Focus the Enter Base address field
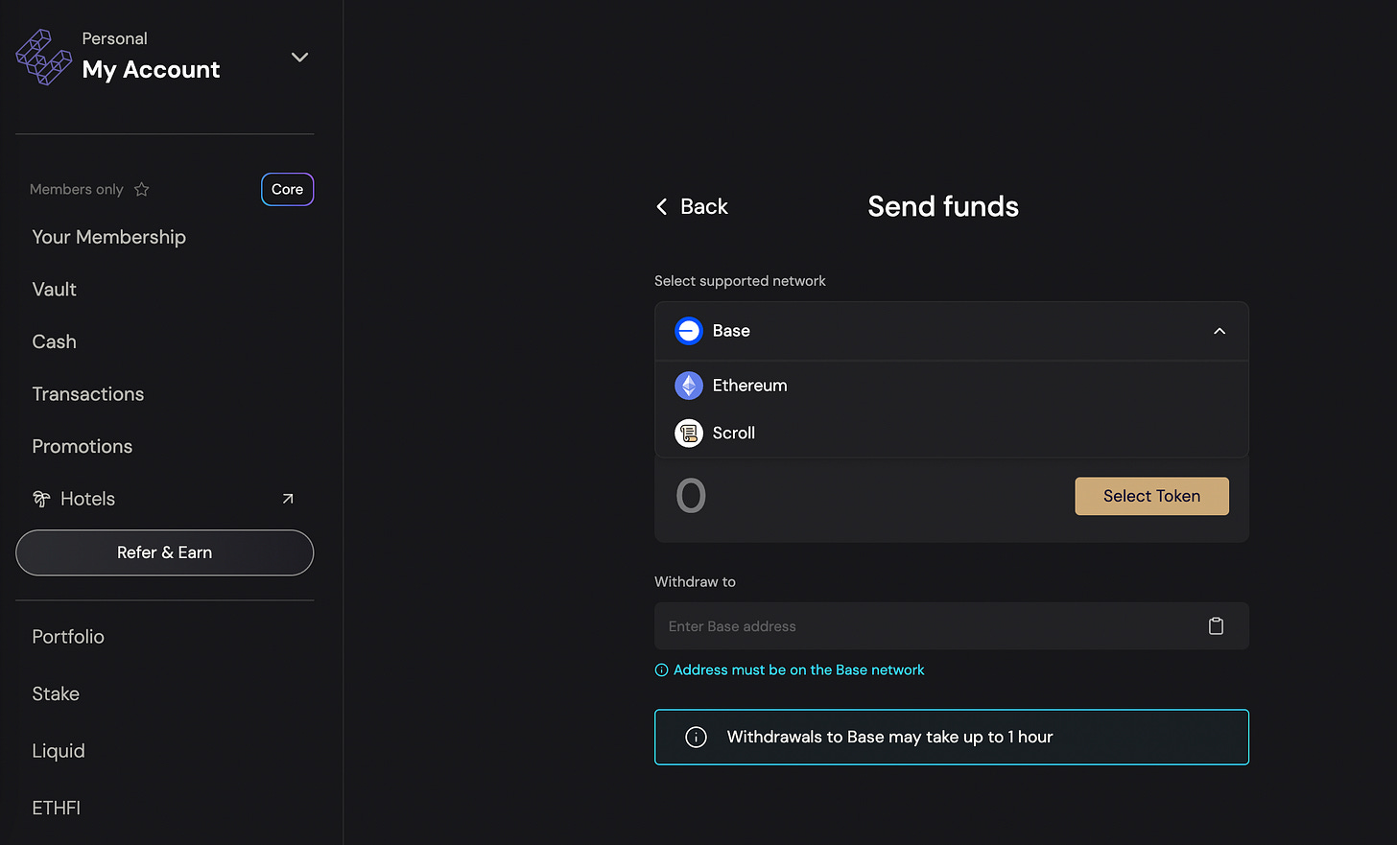Screen dimensions: 1397x845 coord(952,626)
